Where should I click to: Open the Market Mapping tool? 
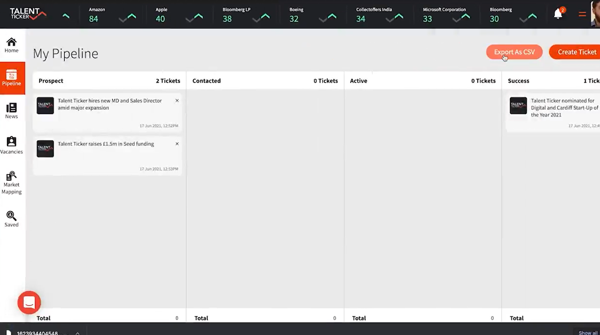12,183
